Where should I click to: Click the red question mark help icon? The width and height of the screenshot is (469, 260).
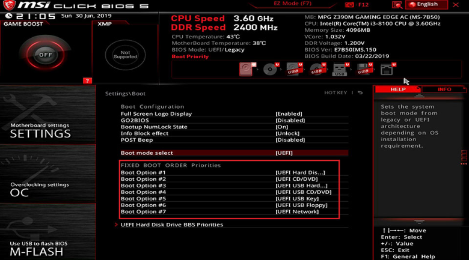click(x=87, y=80)
